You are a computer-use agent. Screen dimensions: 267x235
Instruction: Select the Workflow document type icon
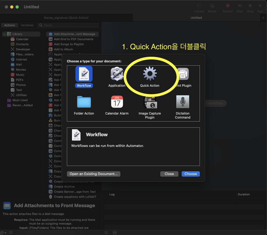click(x=84, y=74)
